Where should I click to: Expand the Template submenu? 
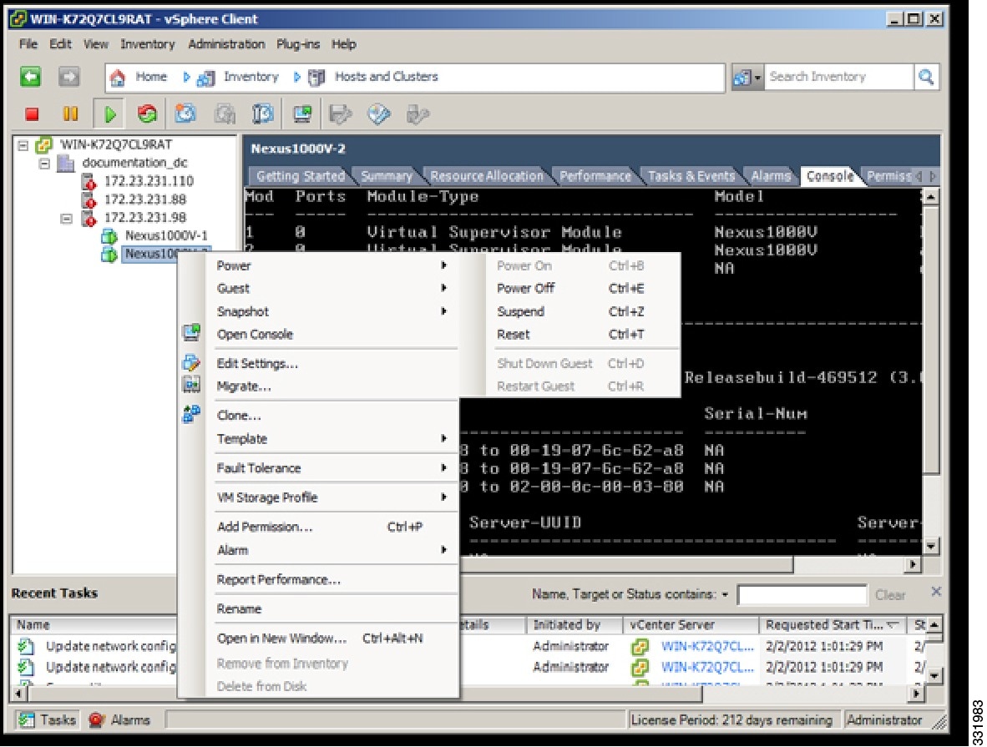443,439
